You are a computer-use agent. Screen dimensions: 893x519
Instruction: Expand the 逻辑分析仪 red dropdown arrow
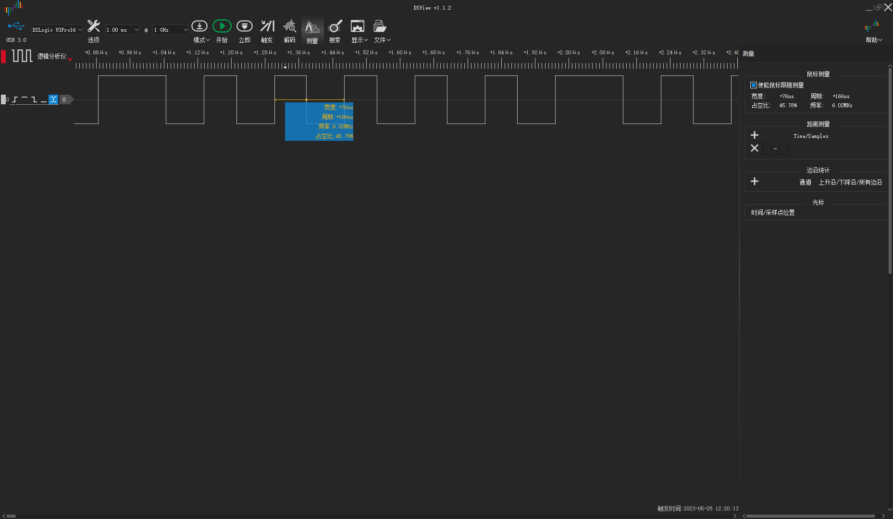tap(70, 60)
